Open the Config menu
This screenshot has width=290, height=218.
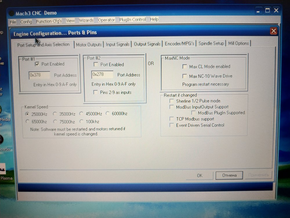coord(26,22)
